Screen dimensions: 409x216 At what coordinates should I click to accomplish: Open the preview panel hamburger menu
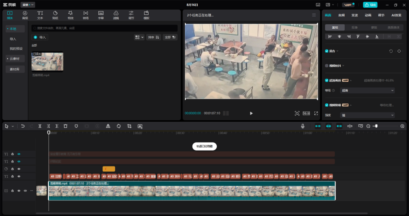[x=314, y=15]
